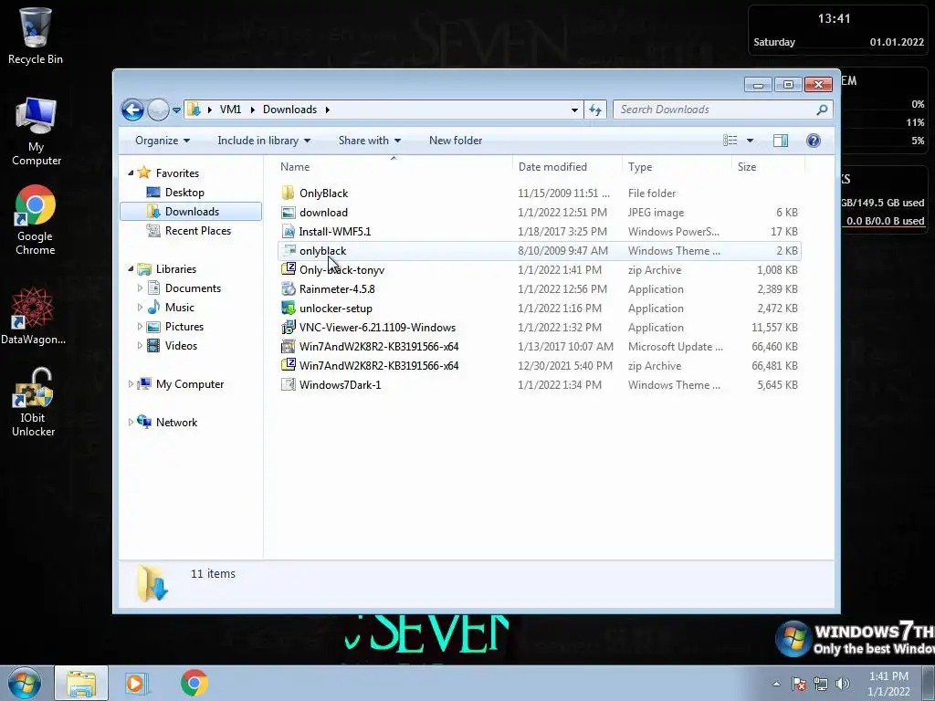Expand the My Computer tree node

131,384
